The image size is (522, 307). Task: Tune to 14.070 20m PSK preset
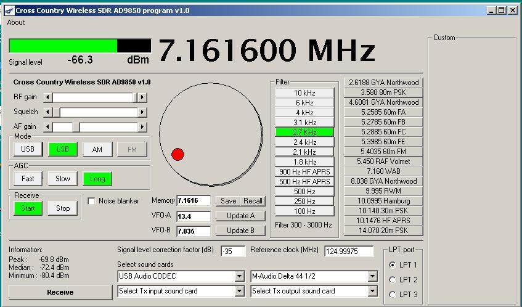383,231
